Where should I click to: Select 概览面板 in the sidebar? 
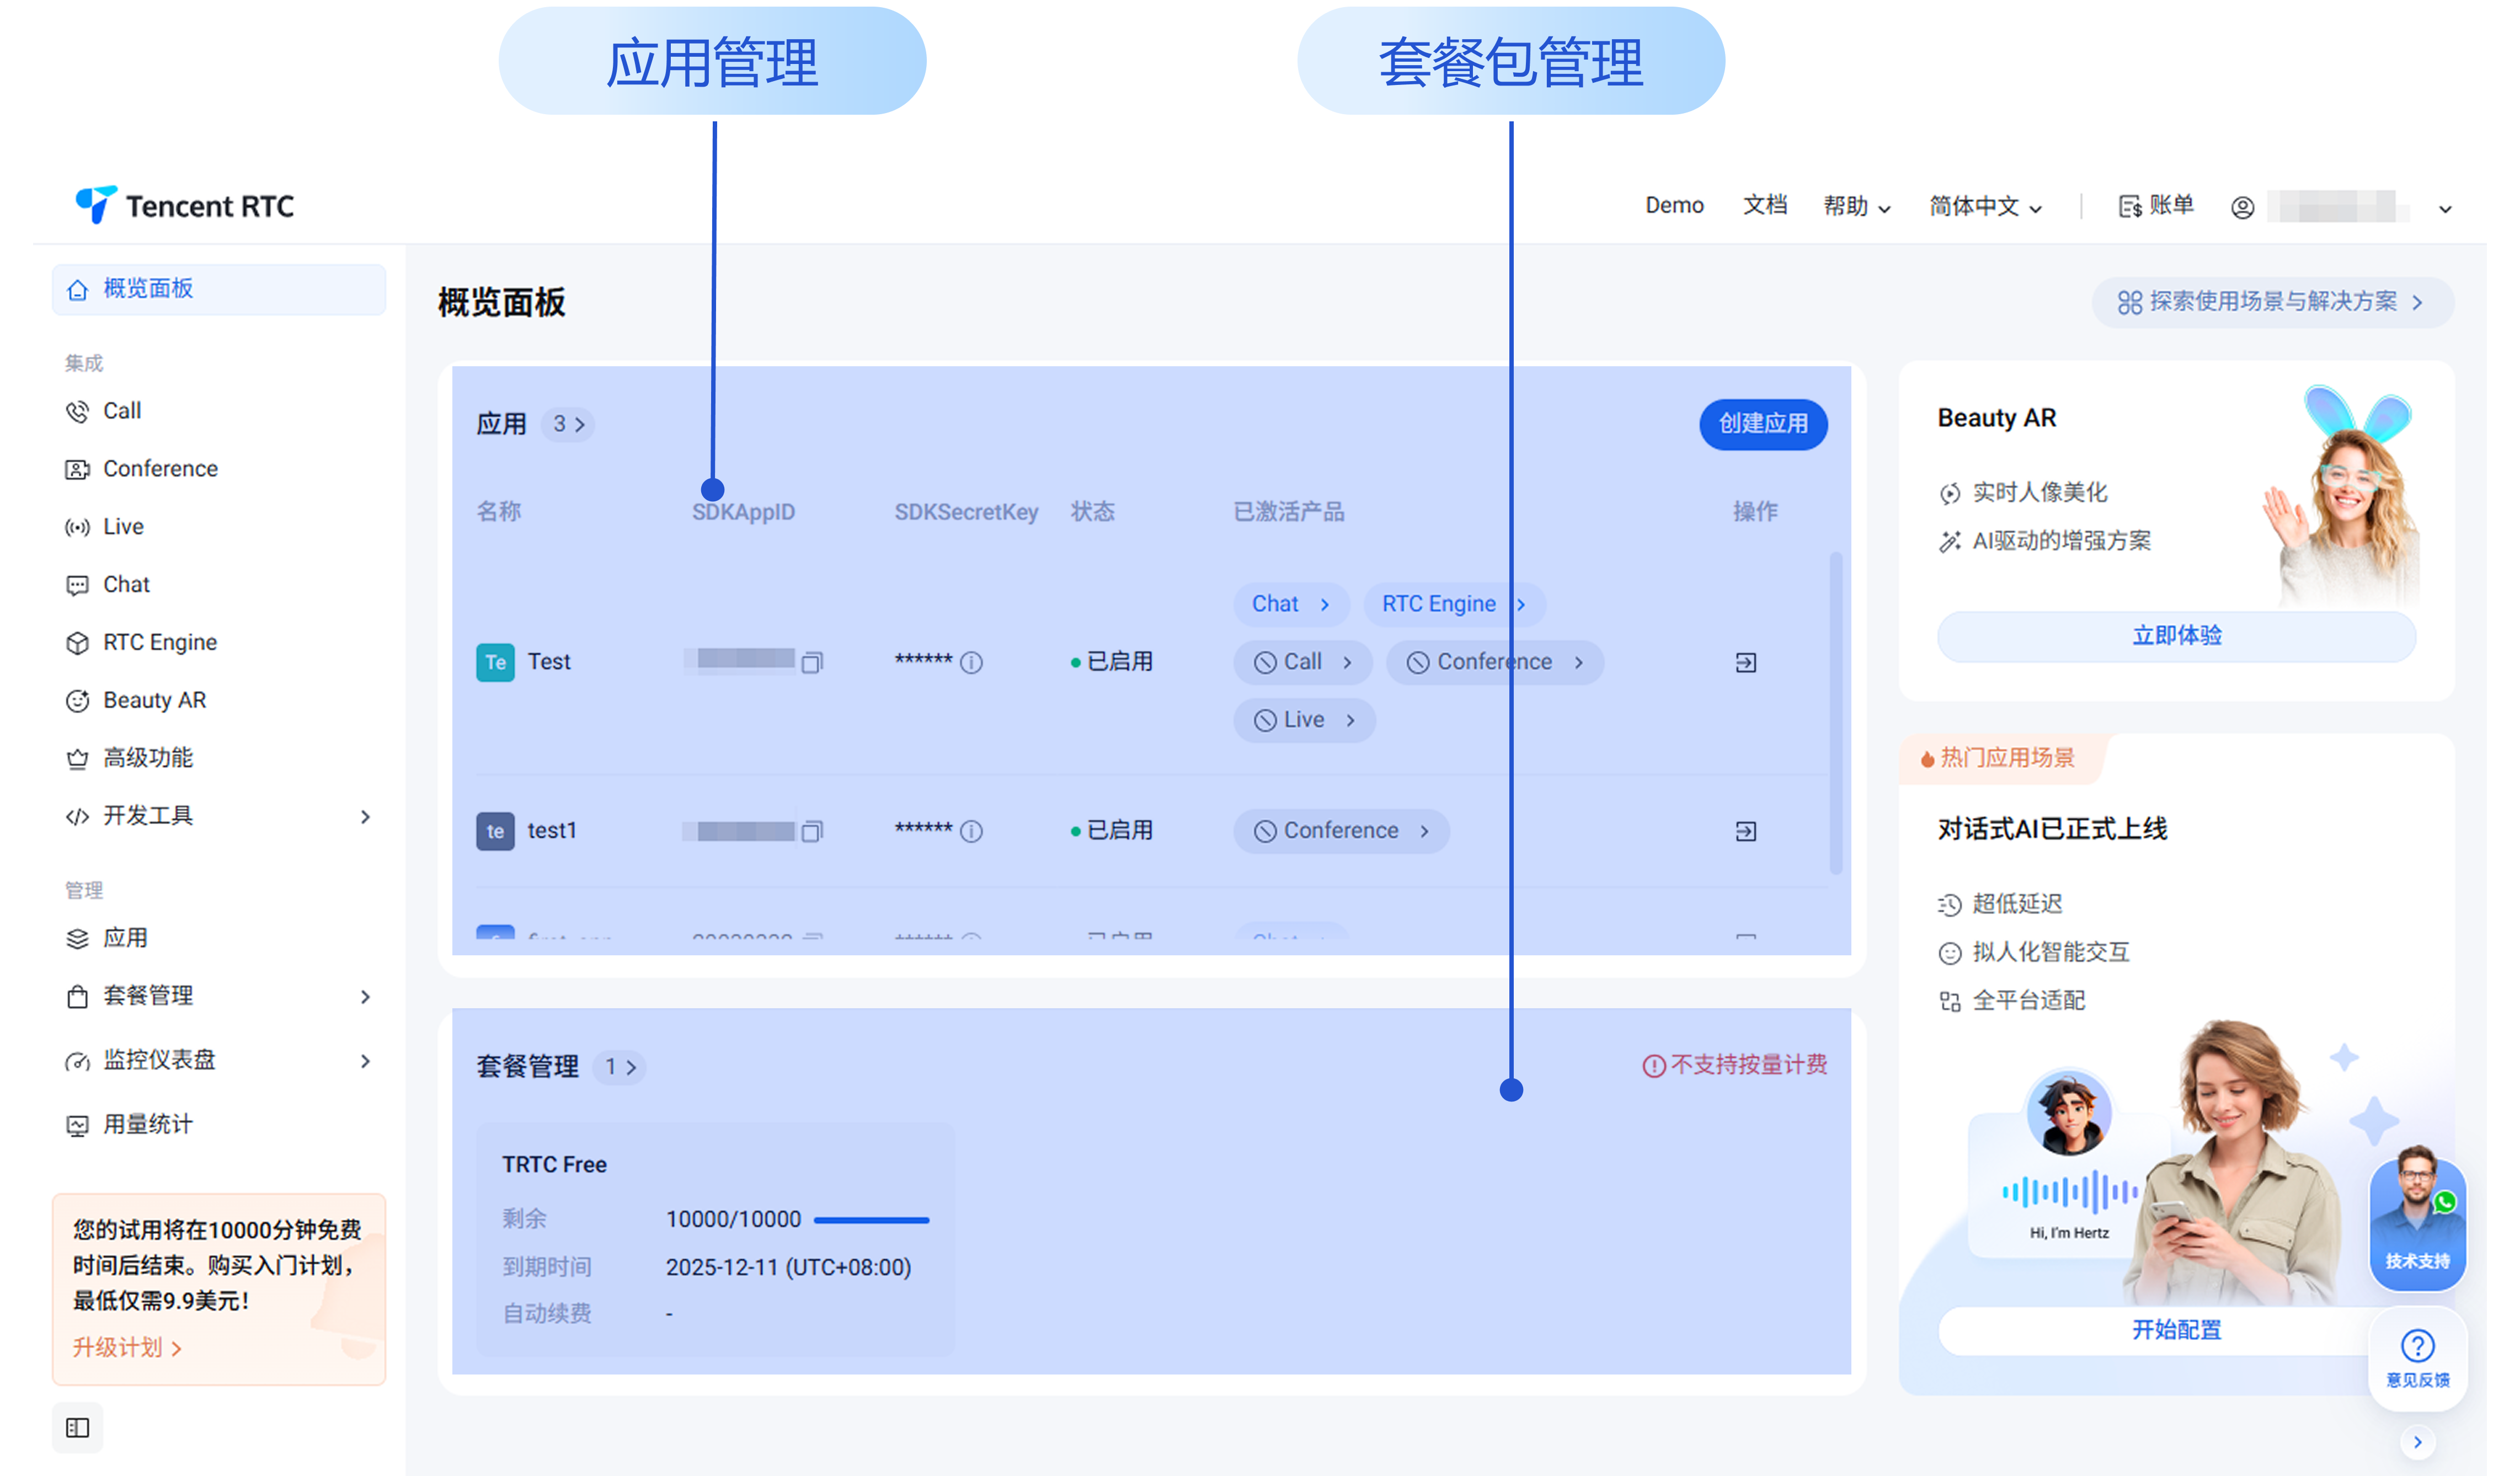coord(148,289)
